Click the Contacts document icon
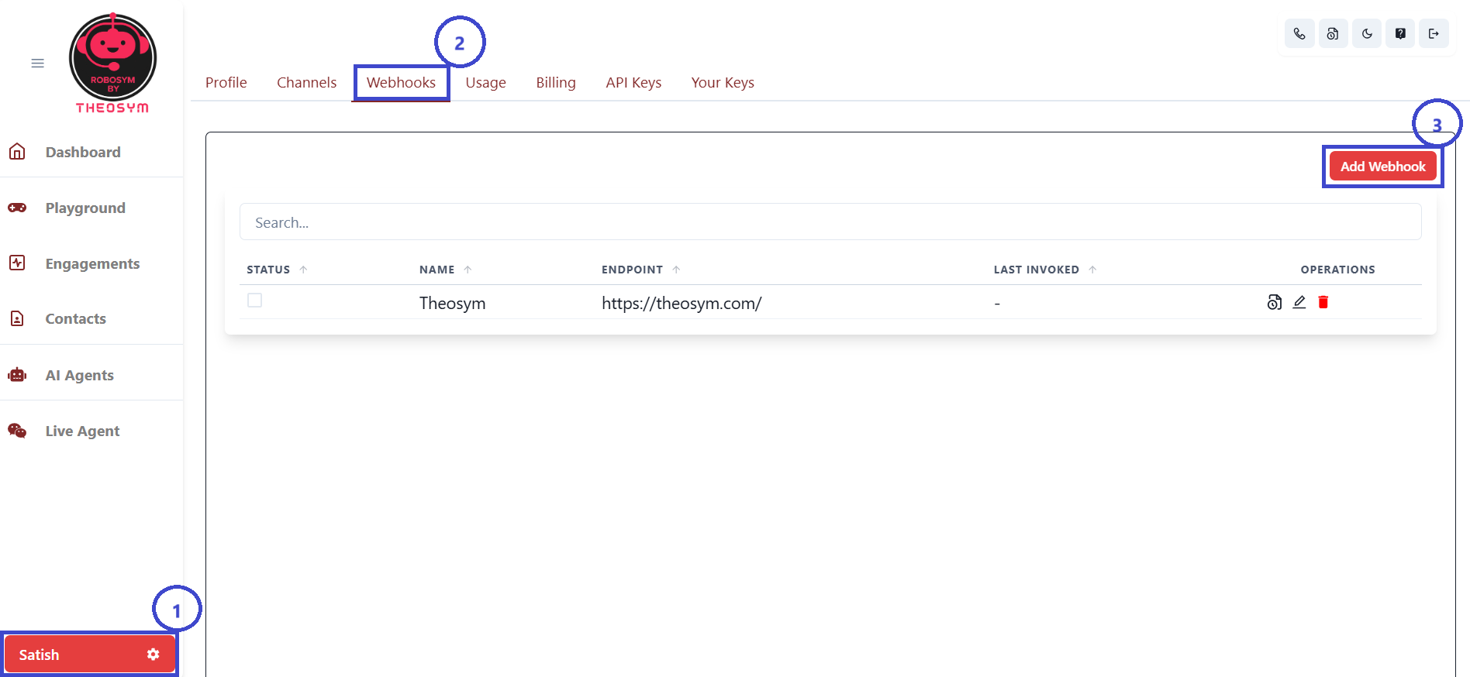 point(17,318)
